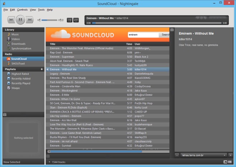
Task: Select track Eminem - Survival
Action: tap(108, 146)
